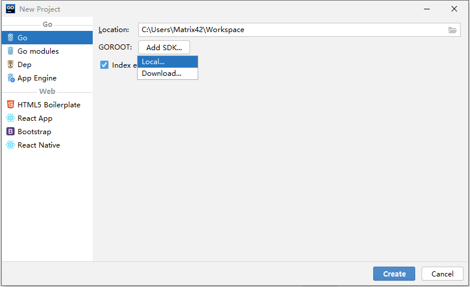
Task: Choose Download... from the SDK menu
Action: tap(167, 73)
